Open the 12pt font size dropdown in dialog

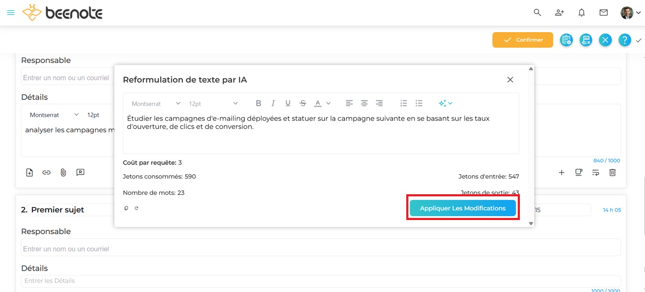tap(213, 104)
